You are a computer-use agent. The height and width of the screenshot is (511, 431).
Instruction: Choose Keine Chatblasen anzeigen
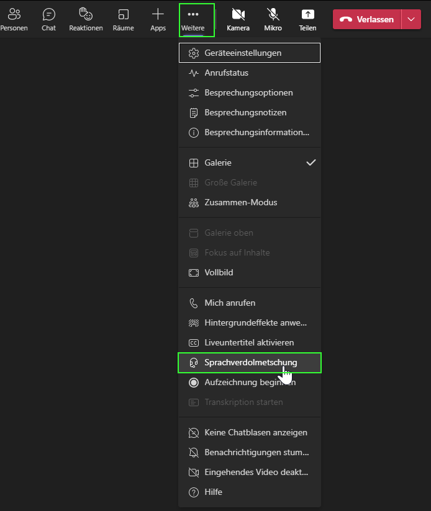pyautogui.click(x=255, y=432)
